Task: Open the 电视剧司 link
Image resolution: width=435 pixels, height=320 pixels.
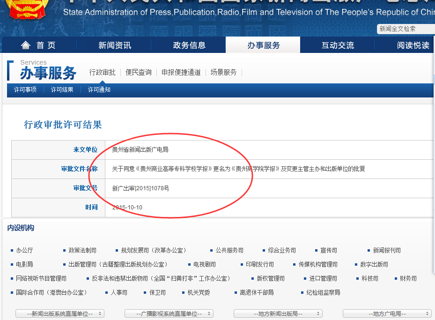Action: (x=205, y=264)
